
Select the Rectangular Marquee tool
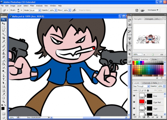(x=4, y=27)
